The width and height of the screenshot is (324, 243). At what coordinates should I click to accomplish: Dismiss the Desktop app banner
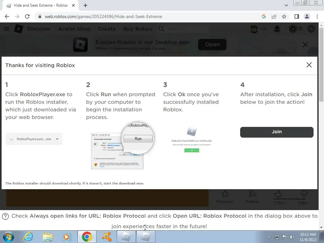tap(305, 45)
